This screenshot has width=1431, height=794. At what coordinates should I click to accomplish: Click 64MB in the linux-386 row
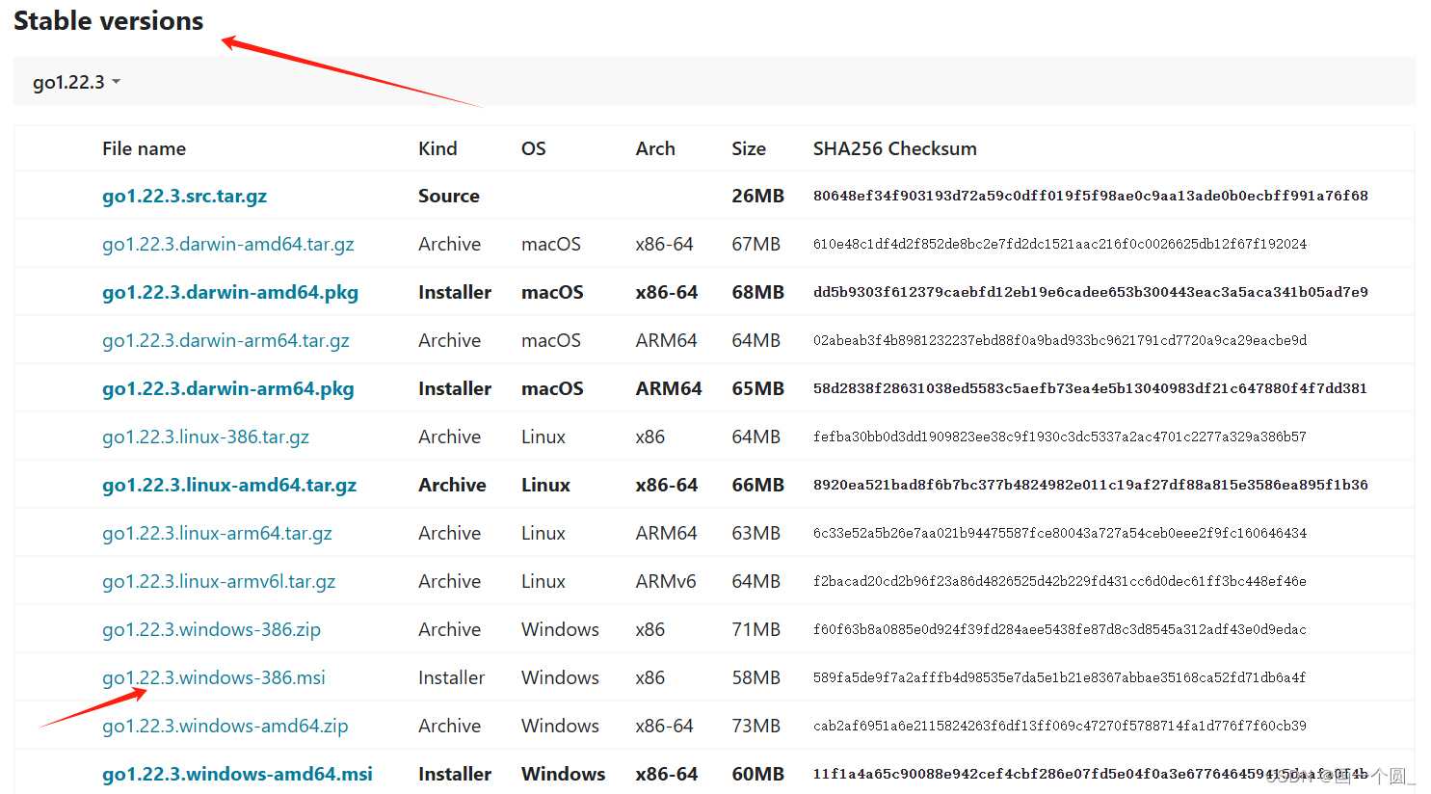(755, 437)
